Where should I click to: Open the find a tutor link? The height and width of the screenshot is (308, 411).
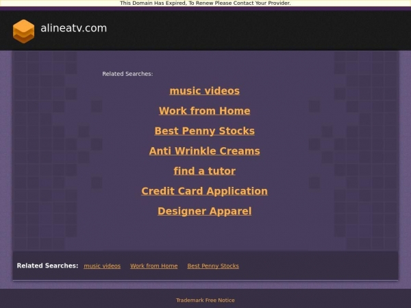[x=204, y=171]
